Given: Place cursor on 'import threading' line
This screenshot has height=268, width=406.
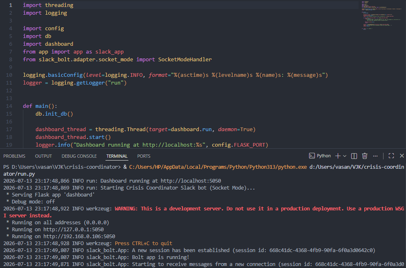Looking at the screenshot, I should (x=48, y=5).
